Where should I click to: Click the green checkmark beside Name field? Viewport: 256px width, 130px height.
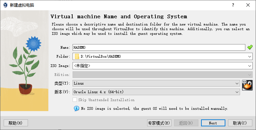click(250, 47)
